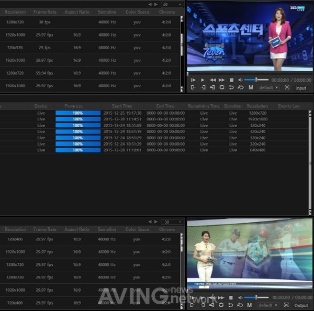Click the loop icon in input preview

tap(222, 87)
